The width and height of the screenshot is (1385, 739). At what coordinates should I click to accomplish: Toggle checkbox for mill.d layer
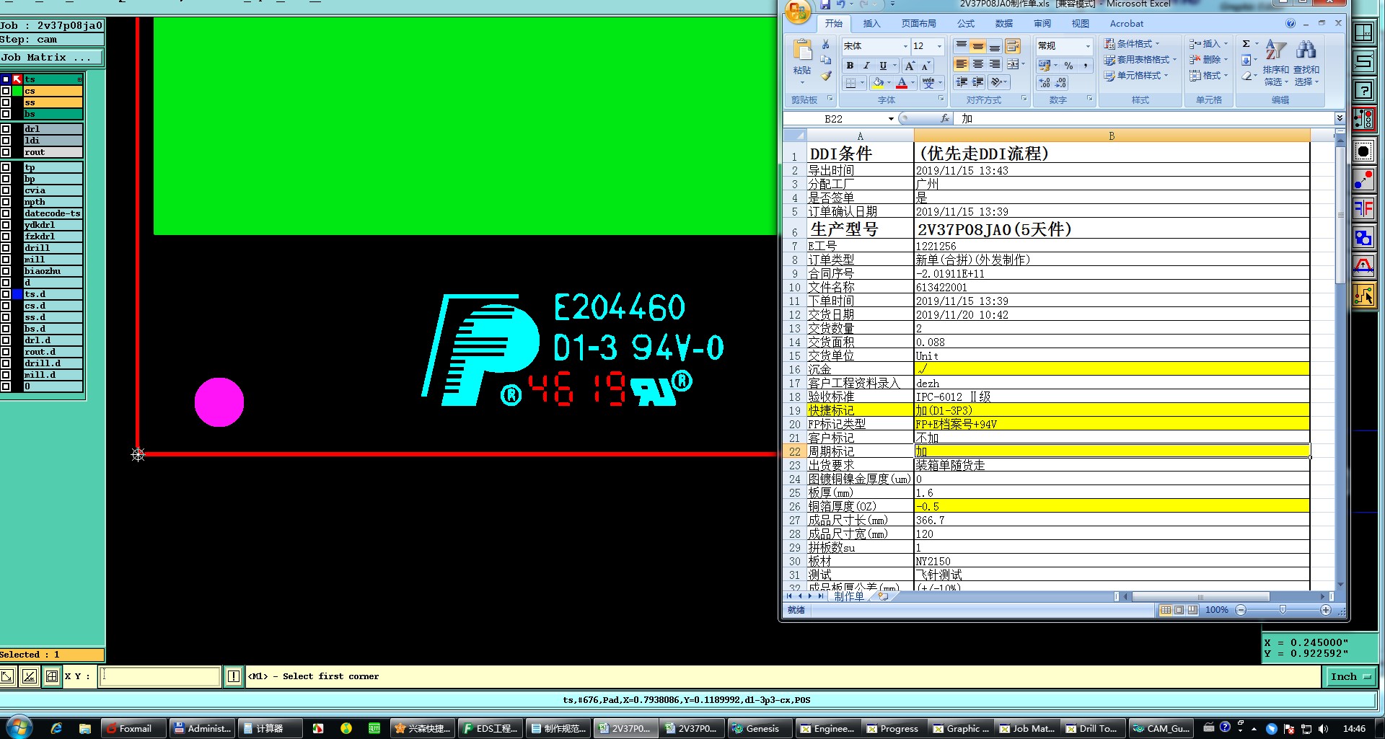click(x=6, y=375)
